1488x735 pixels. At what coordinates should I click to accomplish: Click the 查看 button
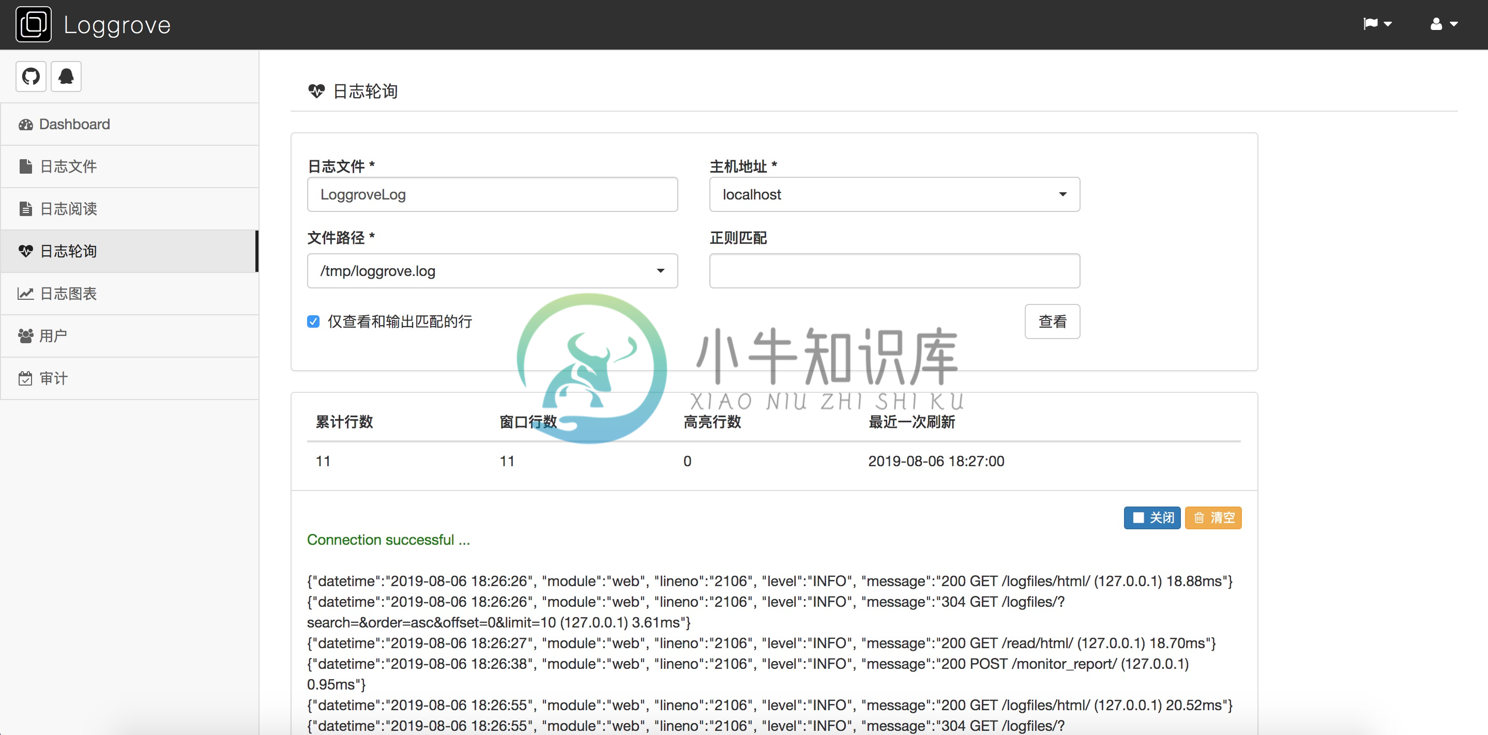pos(1052,321)
